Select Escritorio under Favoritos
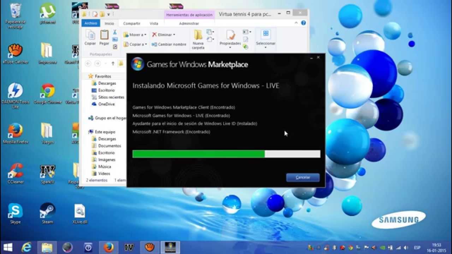The image size is (452, 254). pyautogui.click(x=106, y=90)
